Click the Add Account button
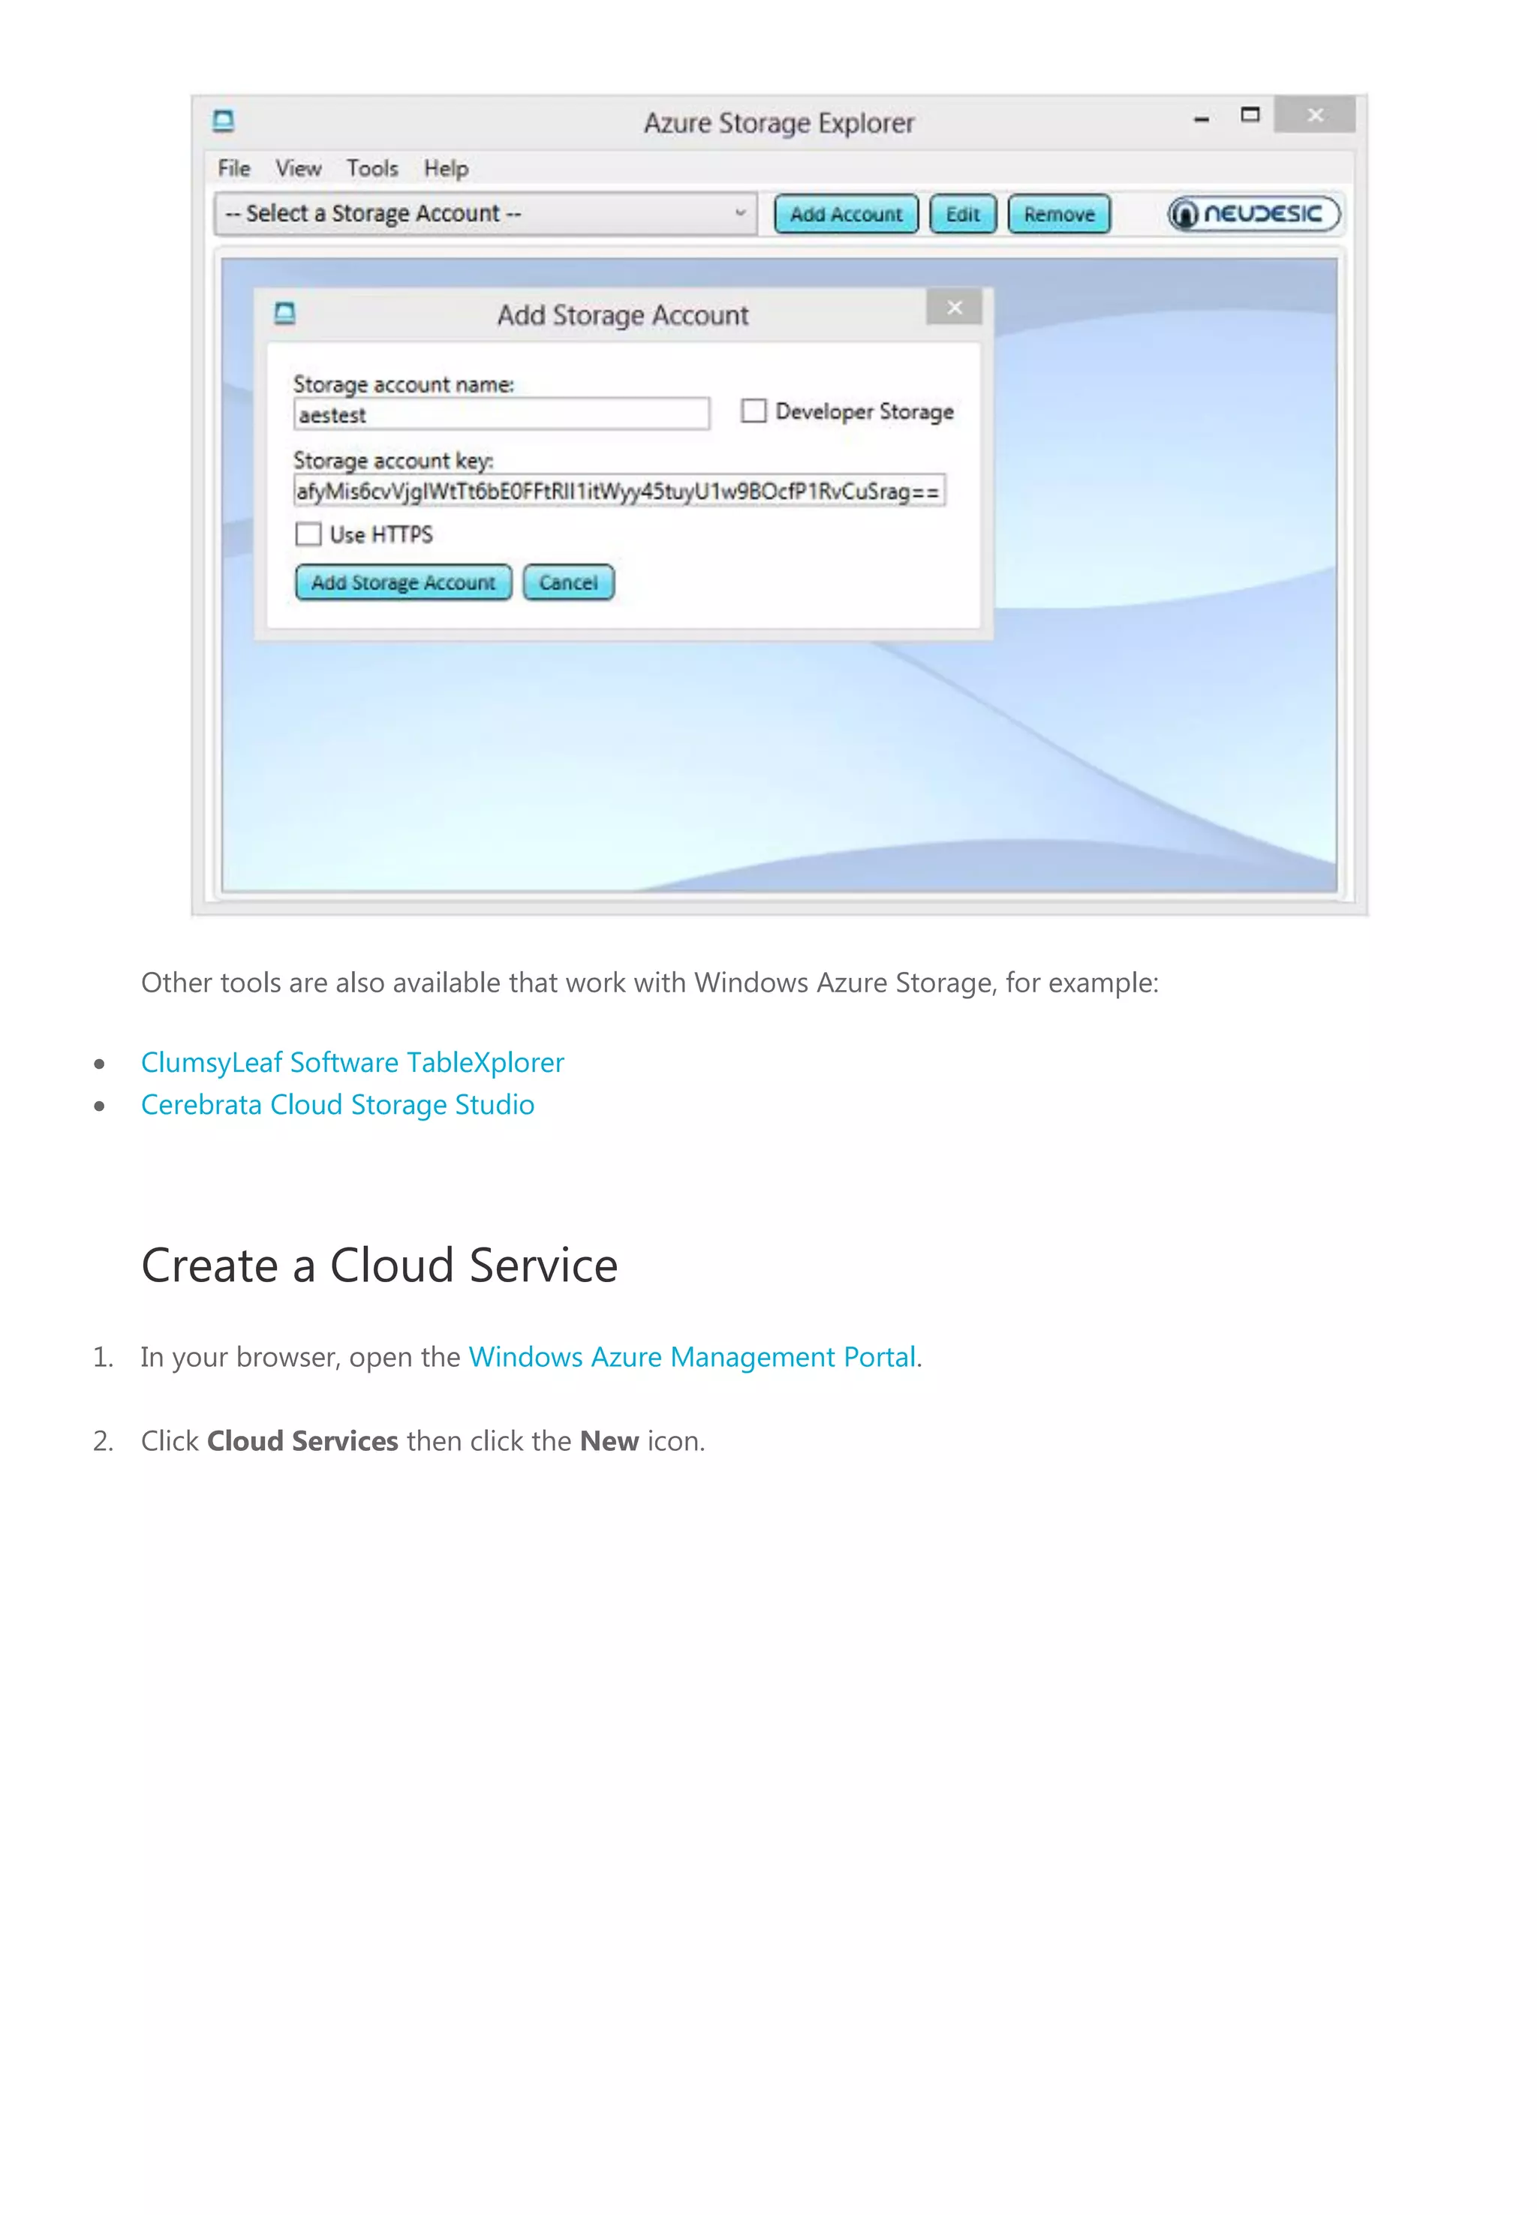 point(847,214)
